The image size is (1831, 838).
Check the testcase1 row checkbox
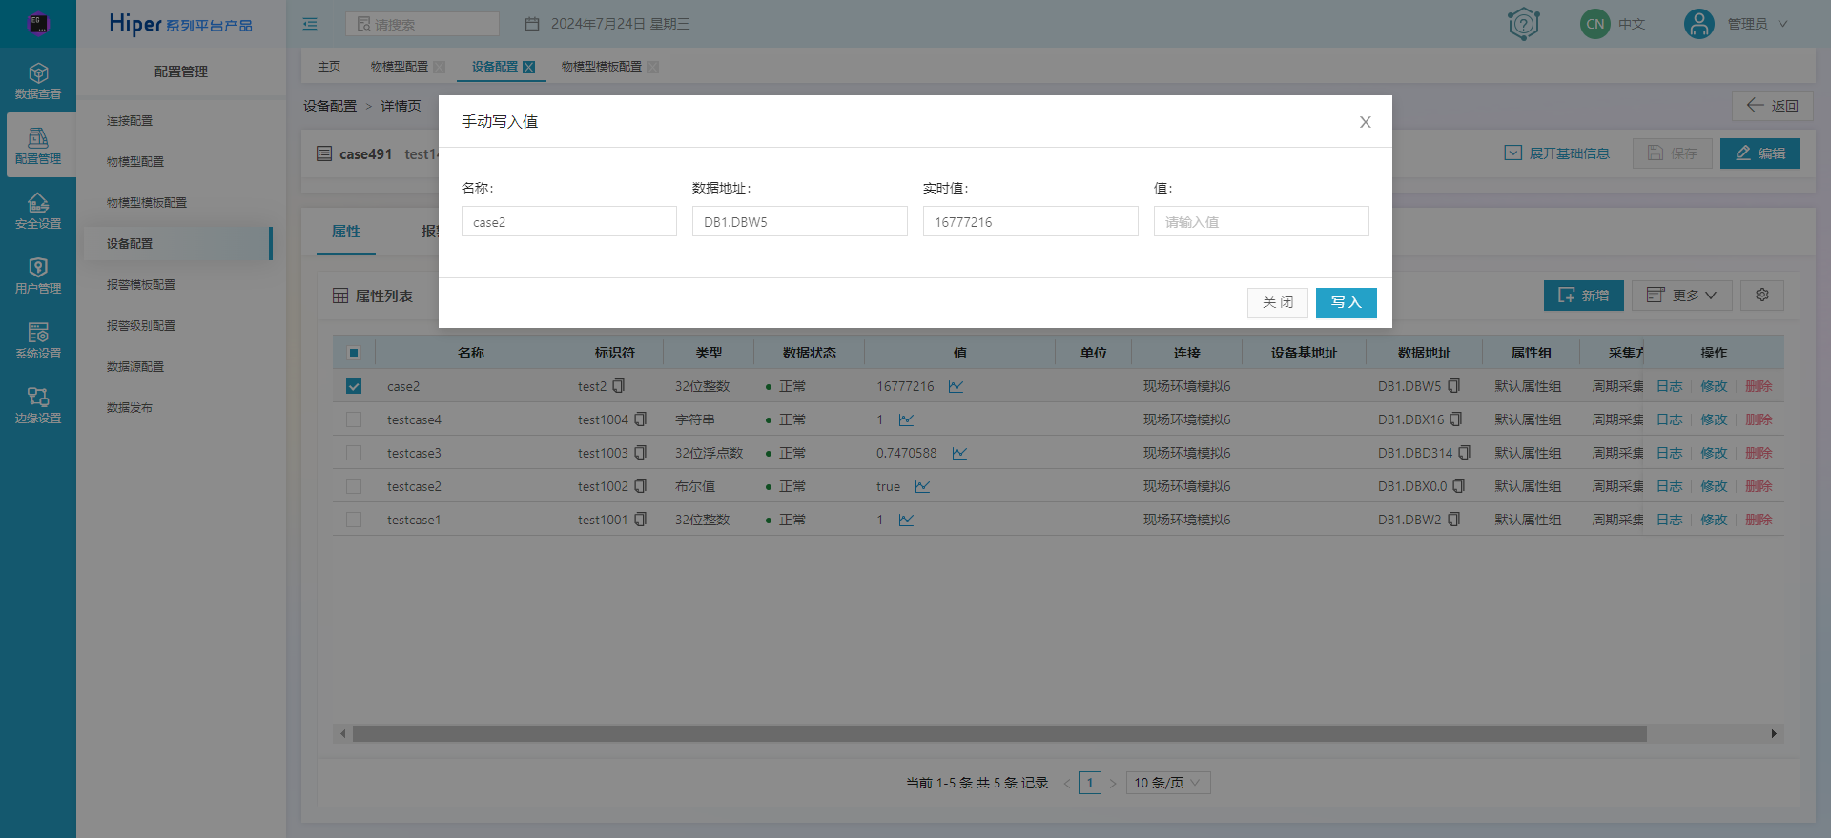coord(354,520)
